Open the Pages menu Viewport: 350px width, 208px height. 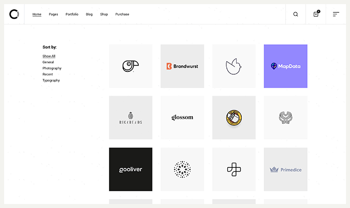click(x=53, y=14)
